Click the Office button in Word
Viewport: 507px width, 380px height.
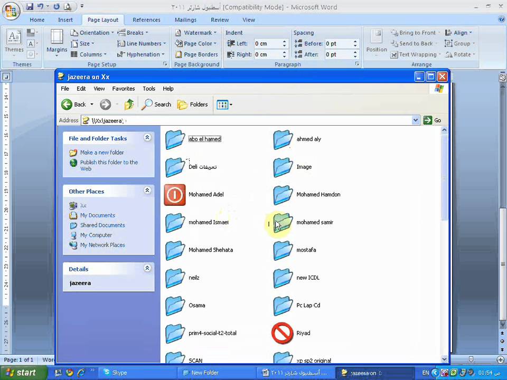pos(11,11)
